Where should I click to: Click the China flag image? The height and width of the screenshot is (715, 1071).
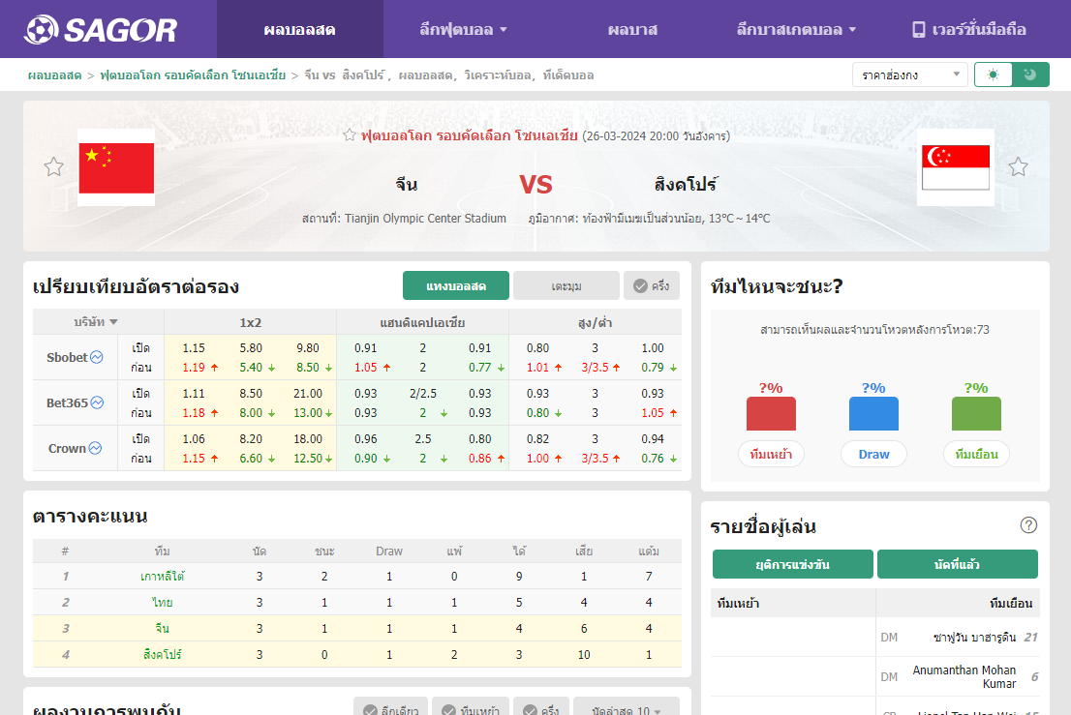[116, 167]
